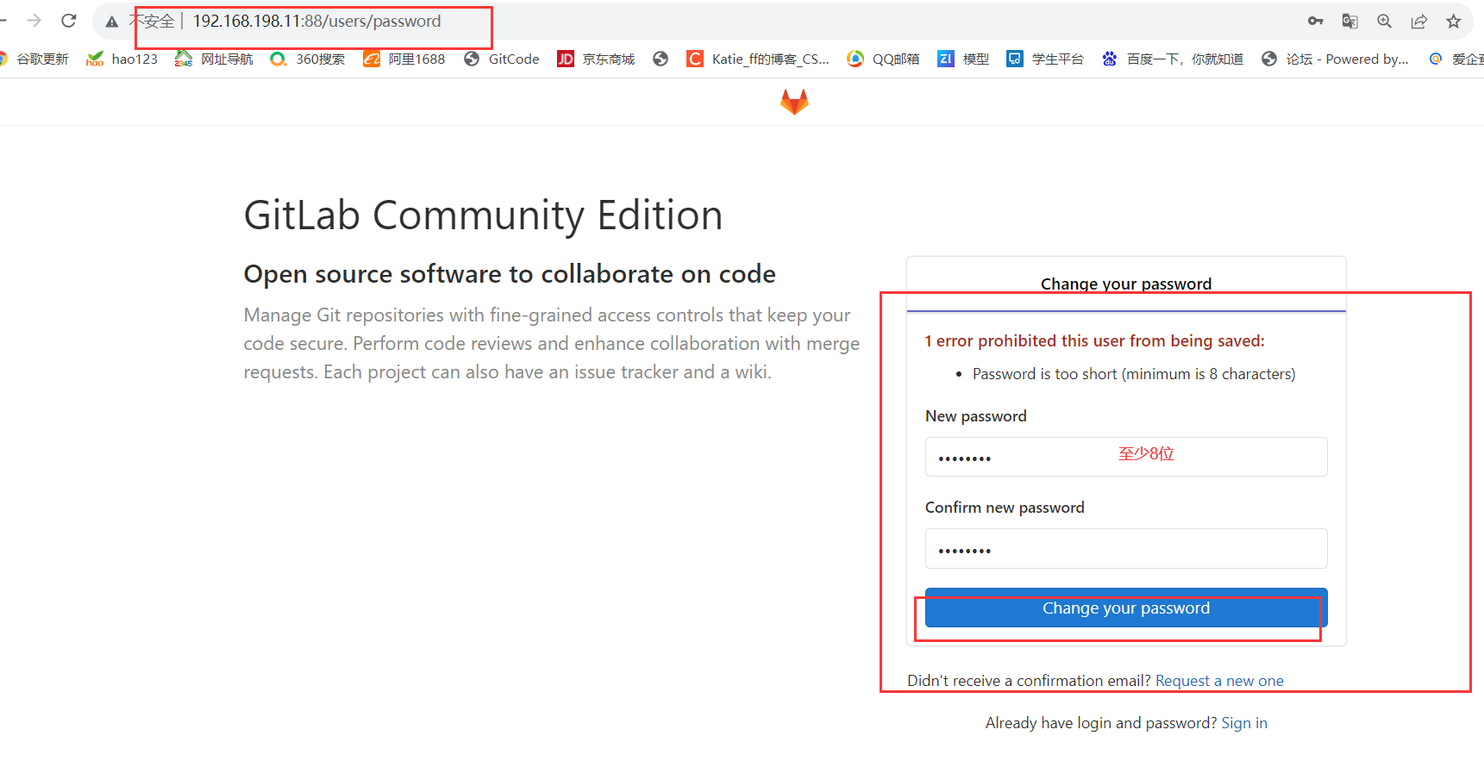Click the browser forward arrow
The width and height of the screenshot is (1484, 767).
34,21
